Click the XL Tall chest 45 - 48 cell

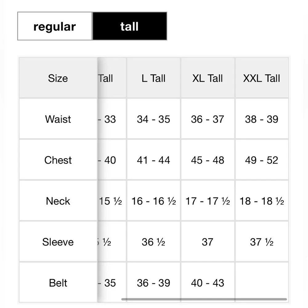tap(208, 160)
